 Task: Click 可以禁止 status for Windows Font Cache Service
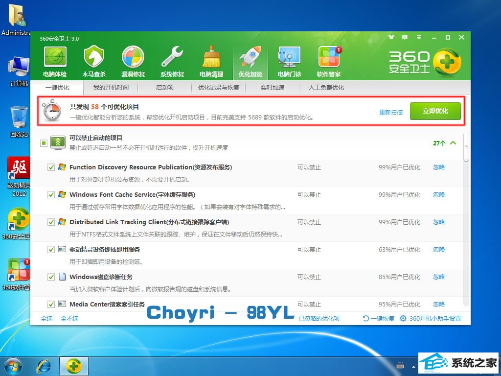click(309, 195)
